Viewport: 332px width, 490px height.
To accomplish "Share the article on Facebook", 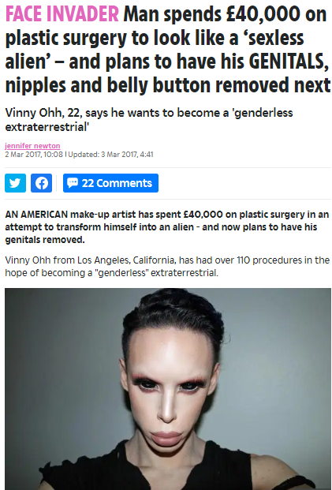I will (x=41, y=183).
